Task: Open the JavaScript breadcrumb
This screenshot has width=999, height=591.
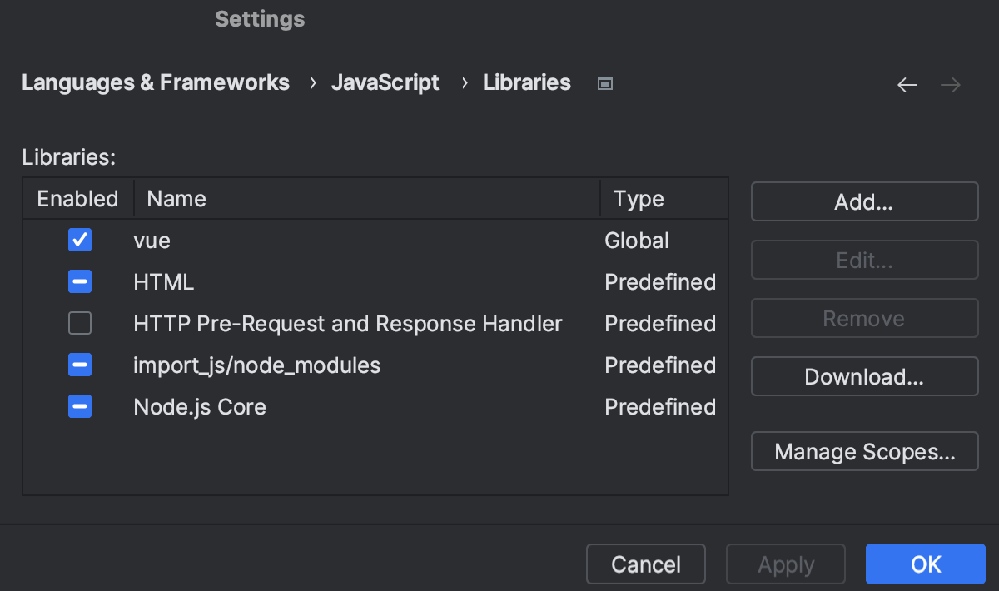Action: [385, 82]
